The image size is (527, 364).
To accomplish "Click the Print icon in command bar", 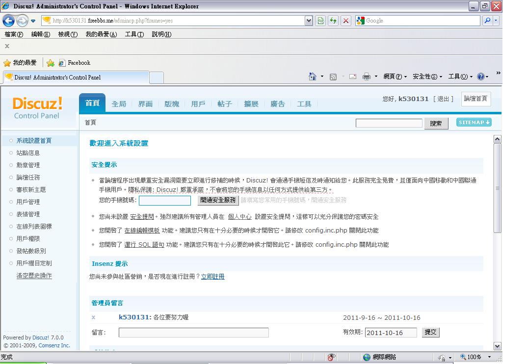I will [x=366, y=77].
